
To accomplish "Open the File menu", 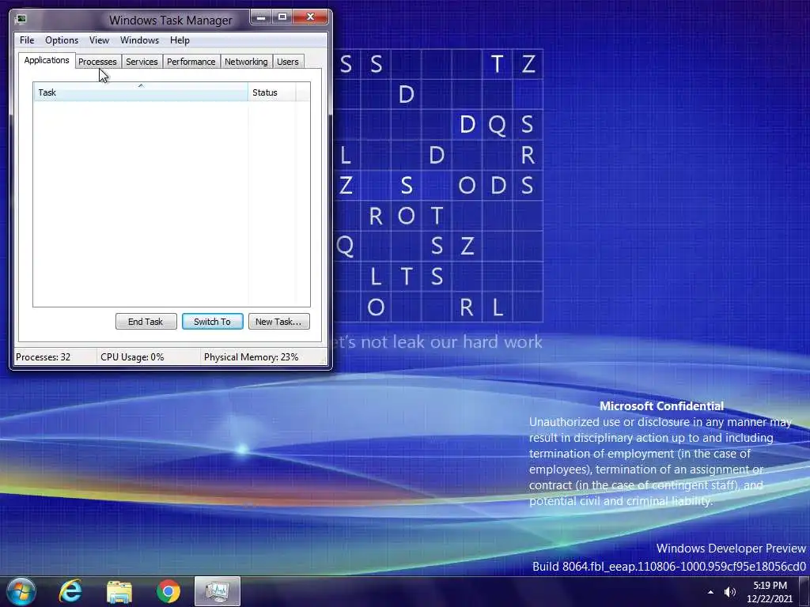I will (27, 40).
